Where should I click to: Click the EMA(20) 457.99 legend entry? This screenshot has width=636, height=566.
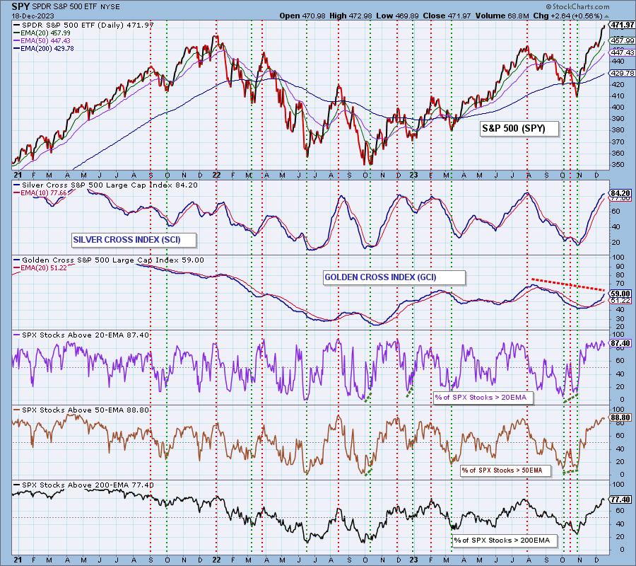point(42,33)
